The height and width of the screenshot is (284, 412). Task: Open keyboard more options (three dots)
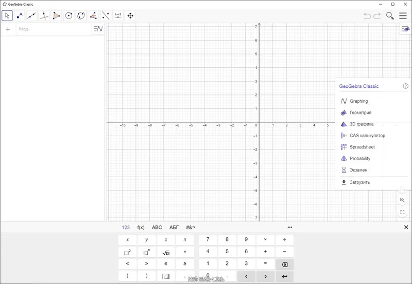(290, 227)
